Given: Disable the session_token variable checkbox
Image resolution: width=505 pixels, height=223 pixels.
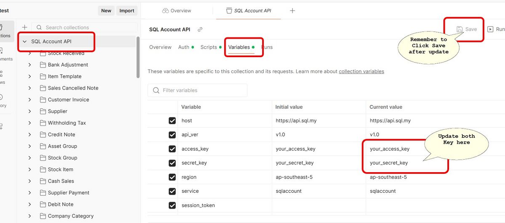Looking at the screenshot, I should pos(172,205).
